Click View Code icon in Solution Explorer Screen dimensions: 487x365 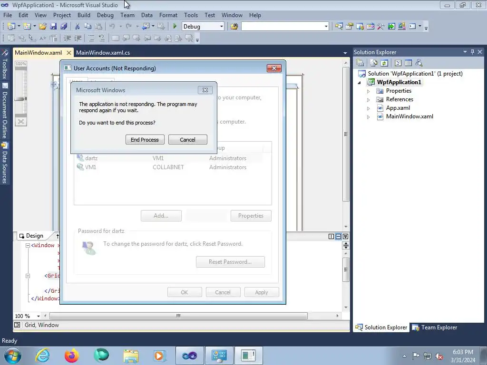click(x=398, y=63)
